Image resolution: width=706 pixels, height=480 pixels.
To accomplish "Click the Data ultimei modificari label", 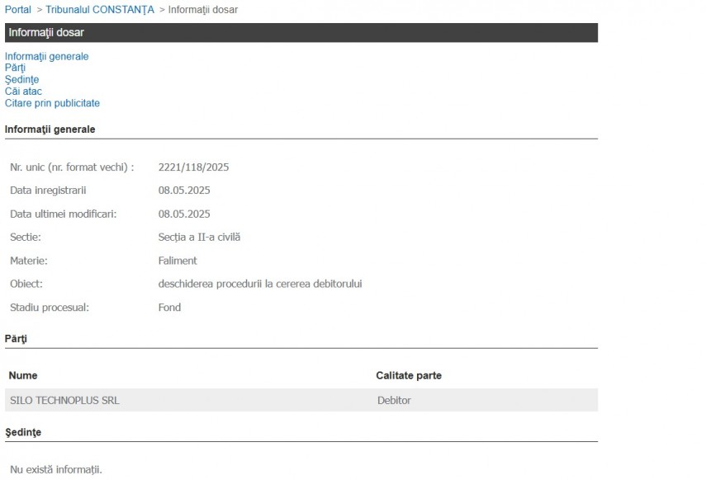I will point(63,214).
